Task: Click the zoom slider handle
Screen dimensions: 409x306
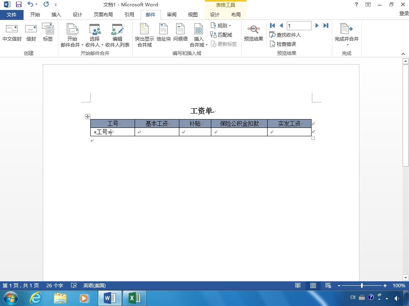Action: coord(362,285)
